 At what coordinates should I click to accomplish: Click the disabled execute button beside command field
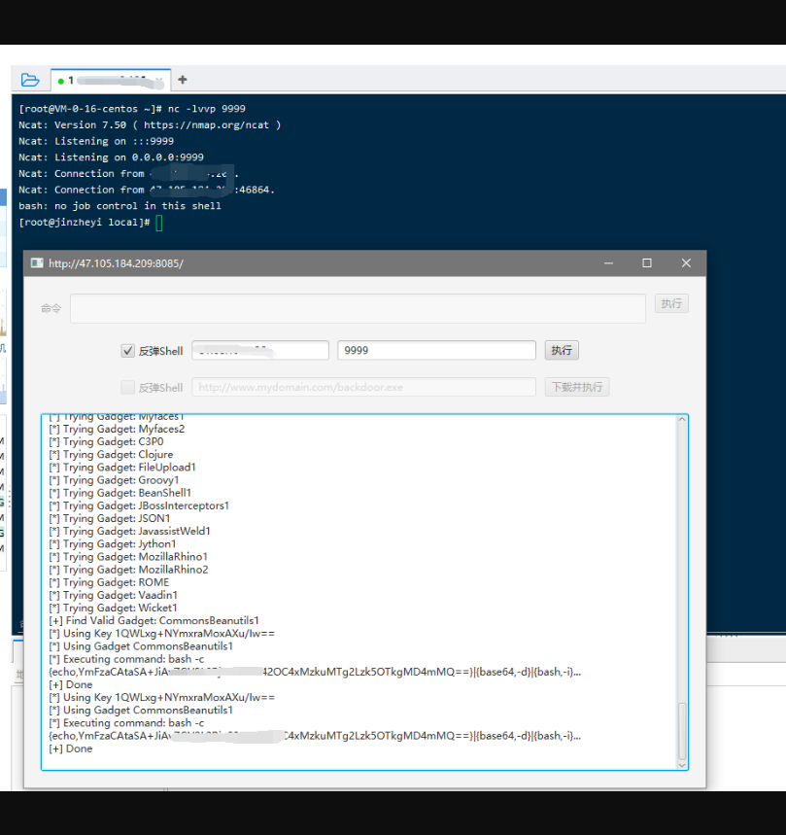671,303
